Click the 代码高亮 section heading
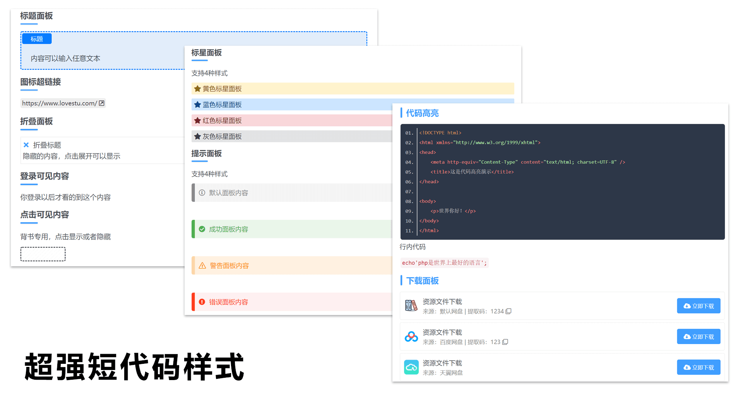The height and width of the screenshot is (418, 743). [x=422, y=113]
